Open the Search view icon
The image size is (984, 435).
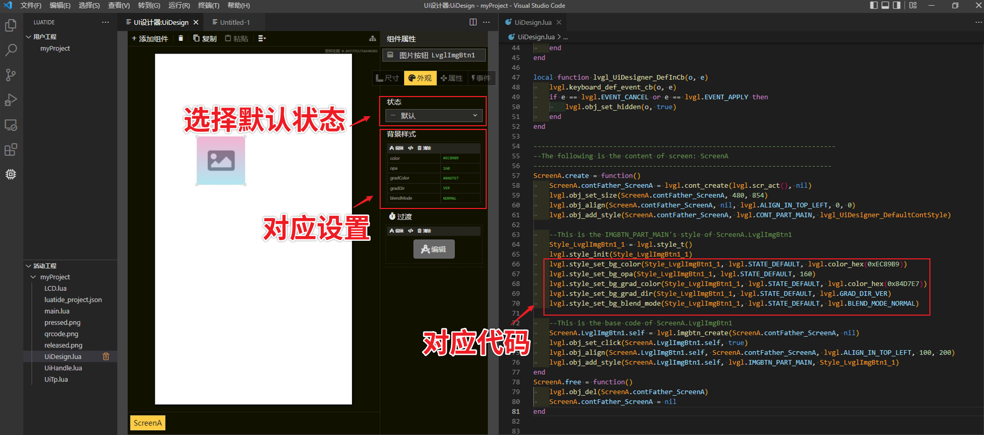[11, 50]
